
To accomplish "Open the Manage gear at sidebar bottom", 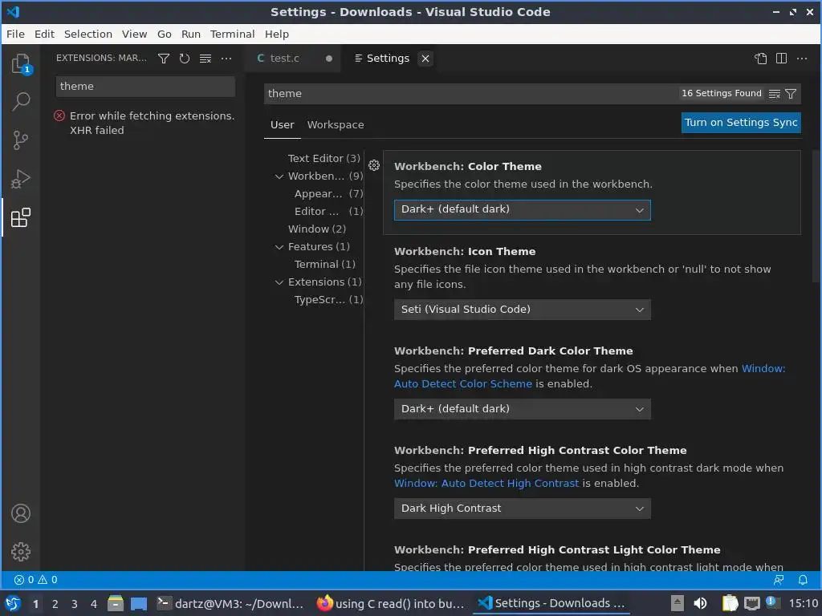I will [21, 552].
